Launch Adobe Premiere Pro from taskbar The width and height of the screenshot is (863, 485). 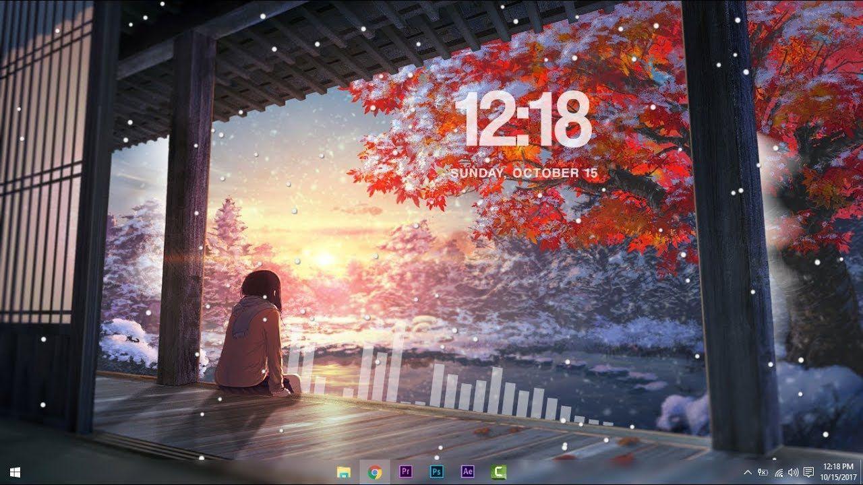(406, 472)
